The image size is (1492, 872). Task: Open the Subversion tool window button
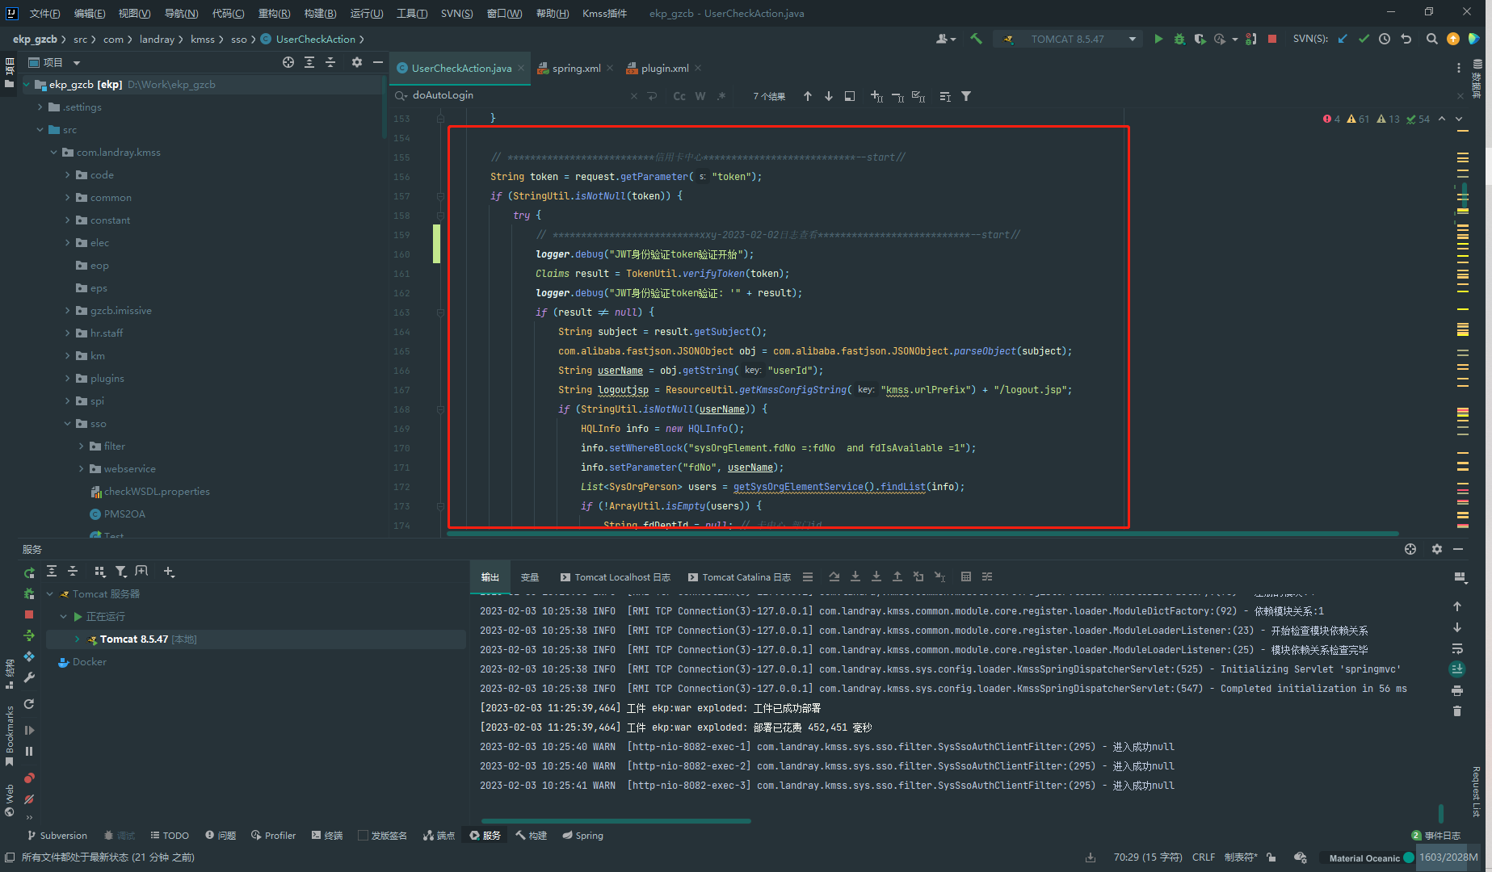pos(57,836)
